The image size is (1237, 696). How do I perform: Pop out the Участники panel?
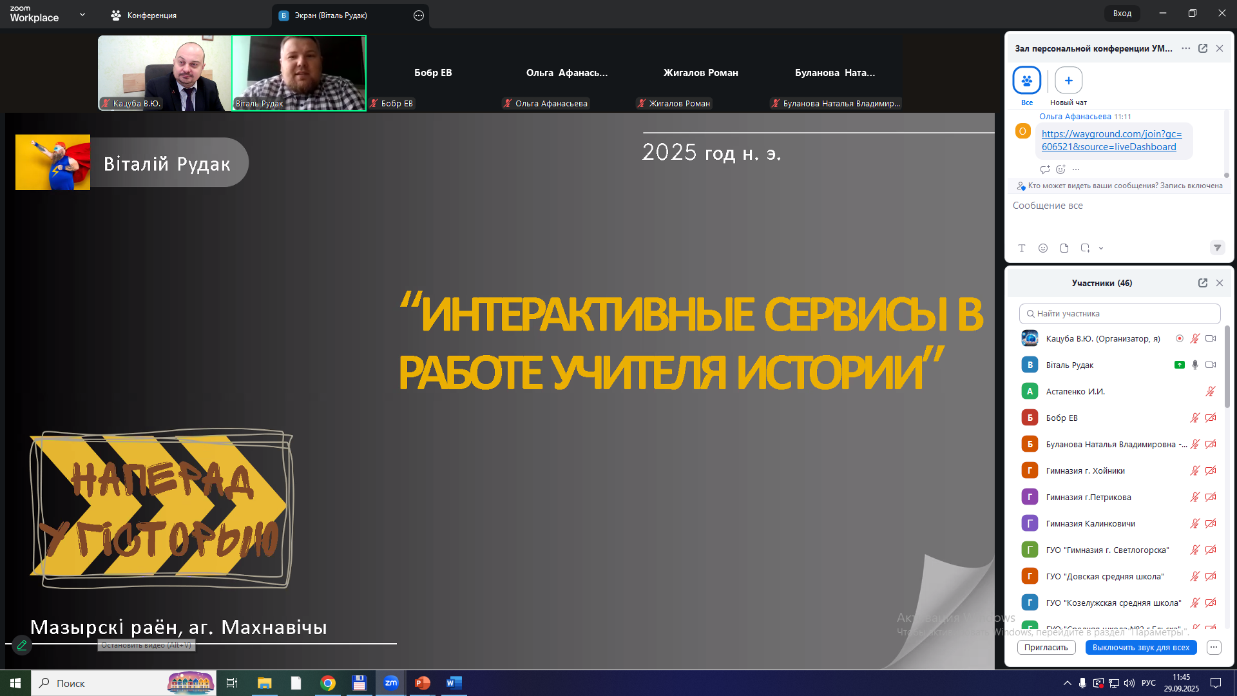1202,283
